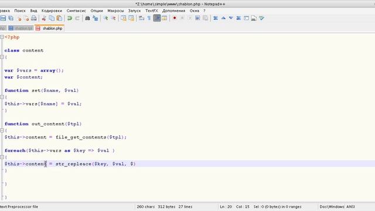Click the Save file toolbar icon
Viewport: 375px width, 211px height.
(x=3, y=18)
